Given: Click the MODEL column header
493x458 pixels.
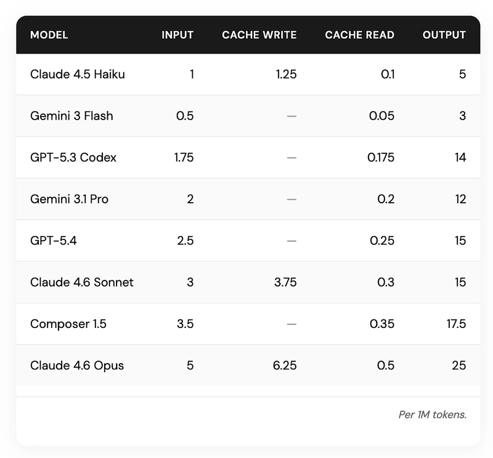Looking at the screenshot, I should coord(49,35).
